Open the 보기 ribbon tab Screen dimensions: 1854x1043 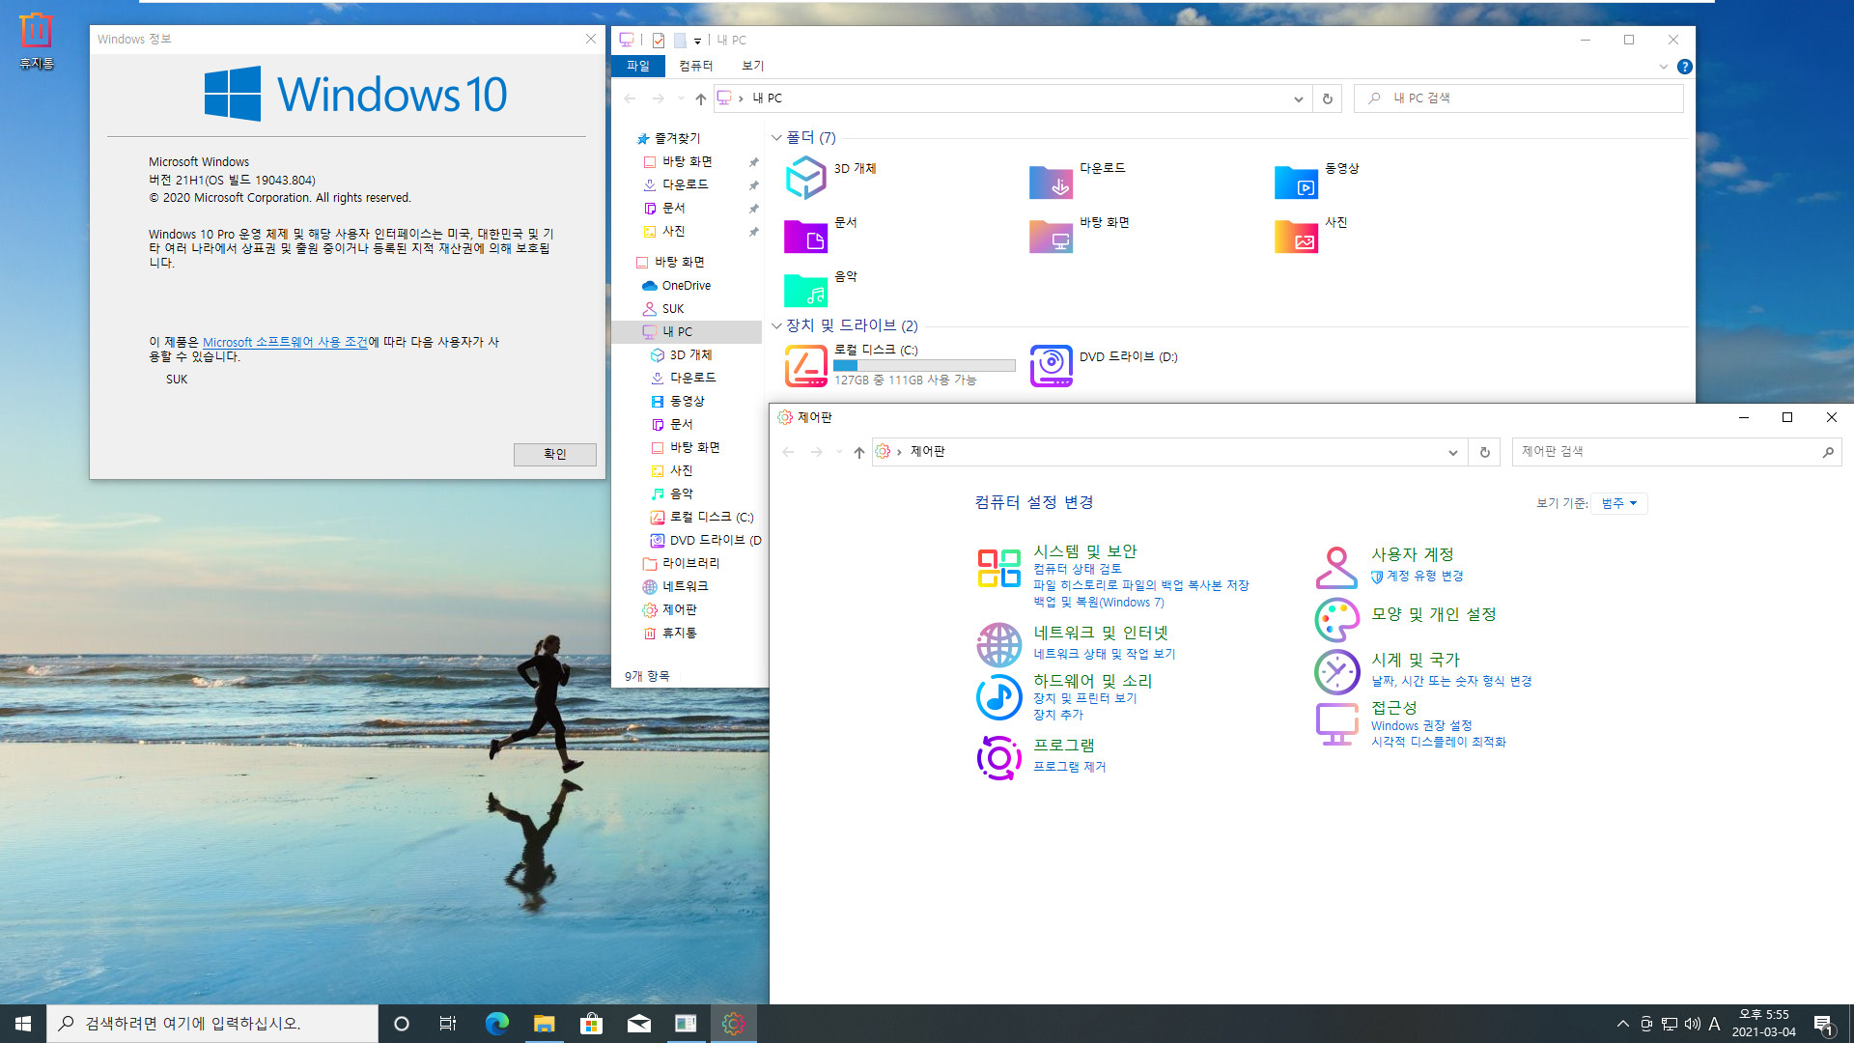pyautogui.click(x=752, y=66)
